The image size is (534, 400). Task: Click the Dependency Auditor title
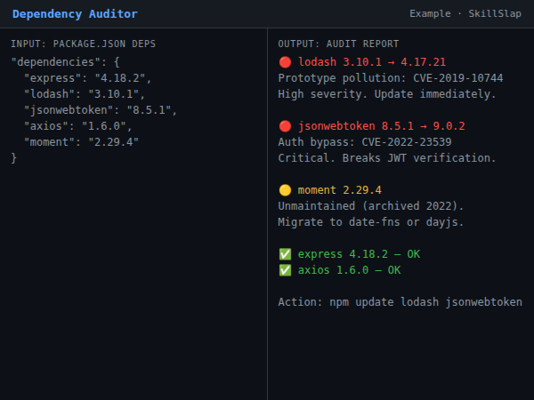coord(75,14)
